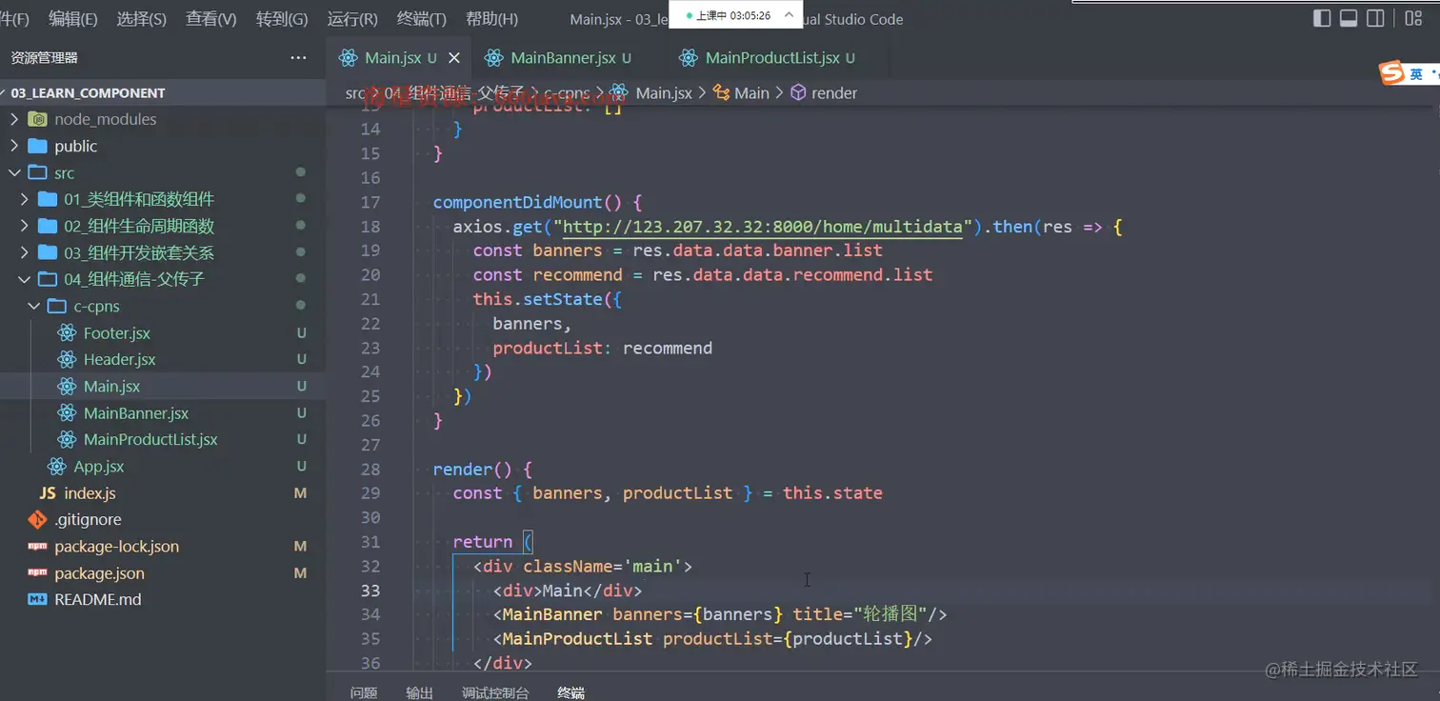Image resolution: width=1440 pixels, height=701 pixels.
Task: Click the npm icon beside package-lock.json
Action: [37, 547]
